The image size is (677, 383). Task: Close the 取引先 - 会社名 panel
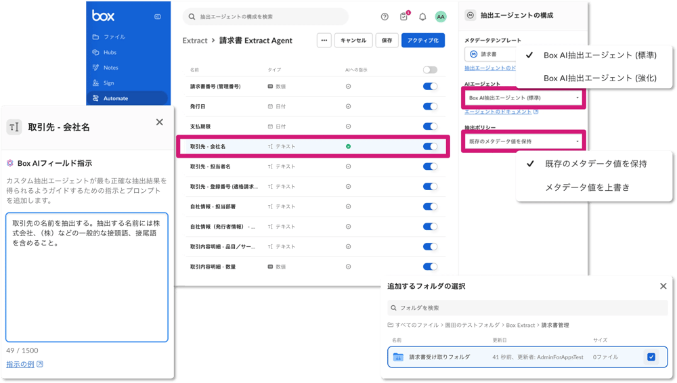click(159, 122)
